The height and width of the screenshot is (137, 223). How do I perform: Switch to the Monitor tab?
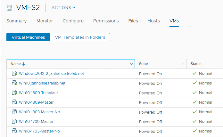click(45, 21)
